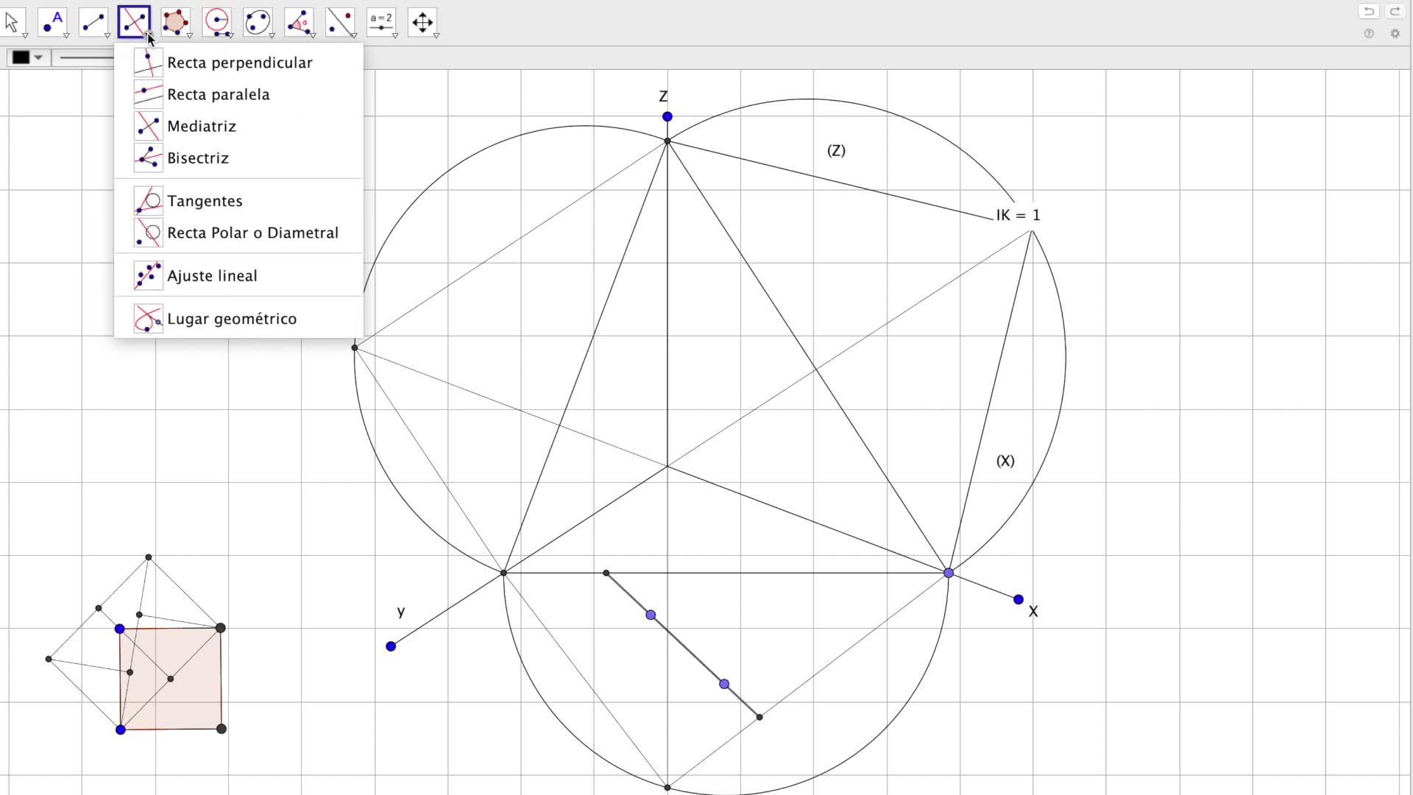Select the Line through two points tool
1413x795 pixels.
click(93, 22)
